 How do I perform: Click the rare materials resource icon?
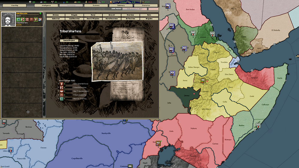point(52,2)
